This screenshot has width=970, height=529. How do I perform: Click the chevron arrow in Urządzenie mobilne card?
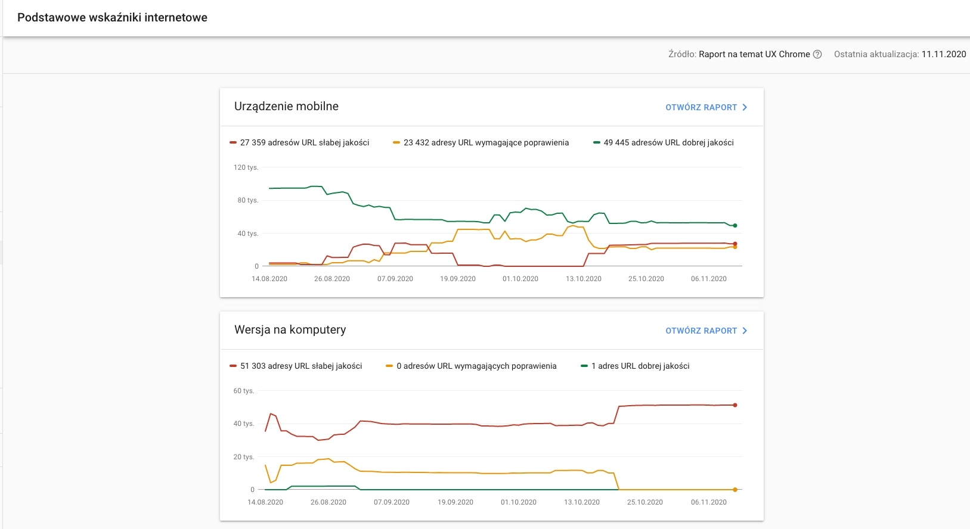point(745,107)
